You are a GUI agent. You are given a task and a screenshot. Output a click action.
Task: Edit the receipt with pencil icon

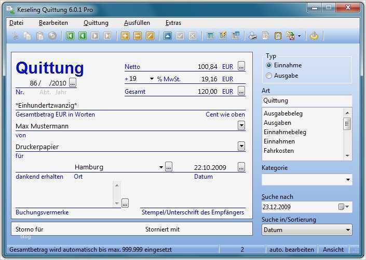tap(150, 36)
